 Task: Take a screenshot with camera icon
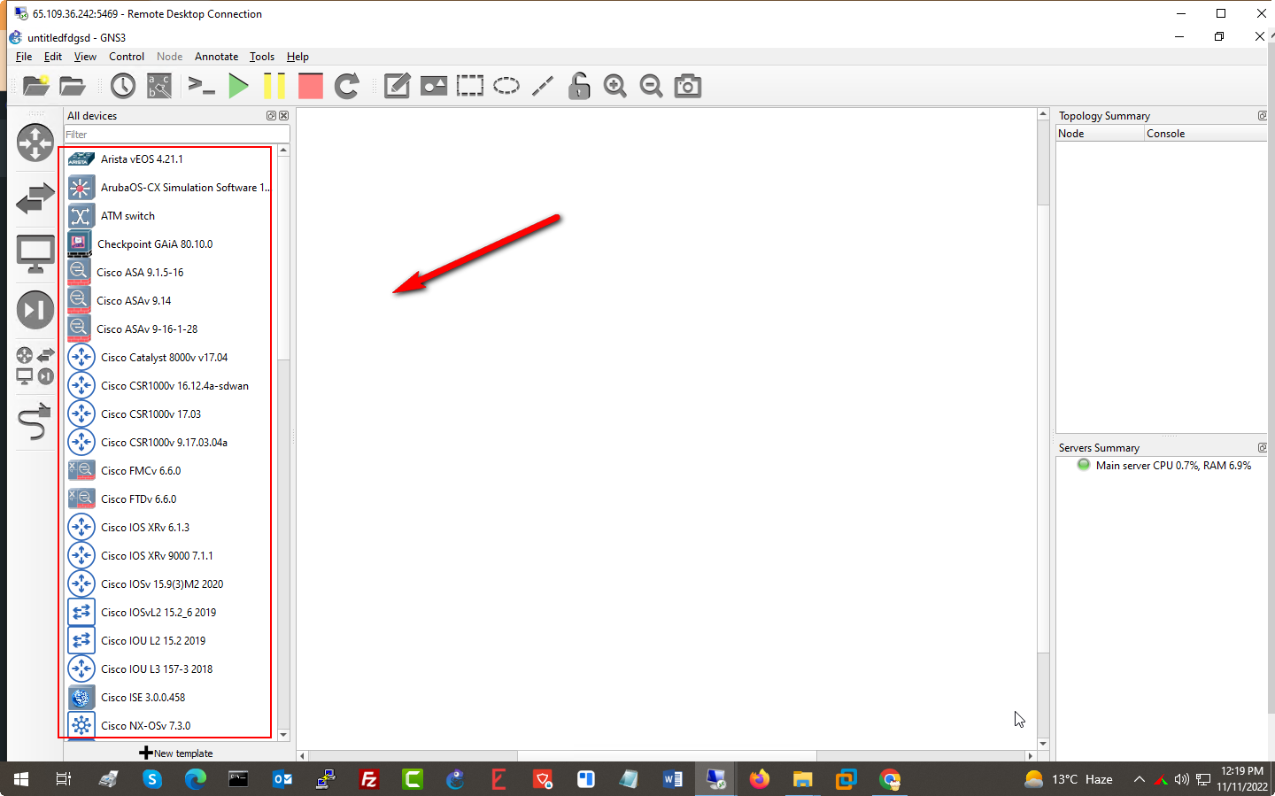[687, 86]
